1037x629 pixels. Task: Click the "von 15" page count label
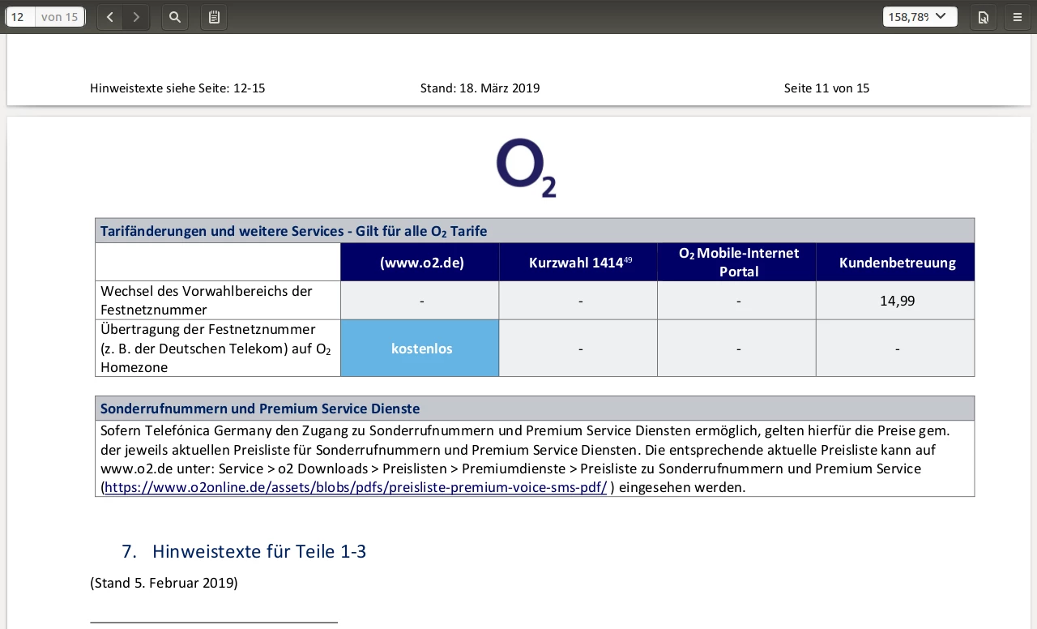(x=60, y=17)
